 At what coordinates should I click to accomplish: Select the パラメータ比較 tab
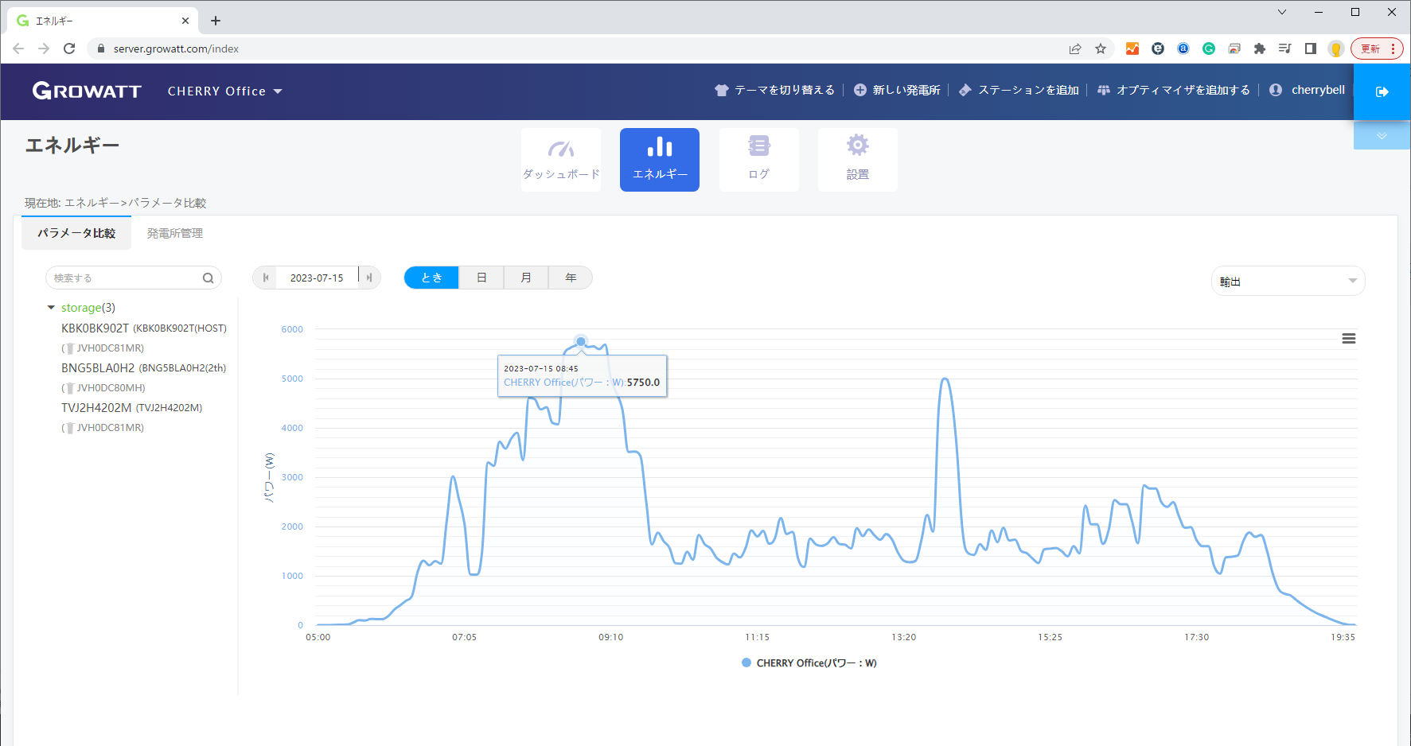point(76,233)
